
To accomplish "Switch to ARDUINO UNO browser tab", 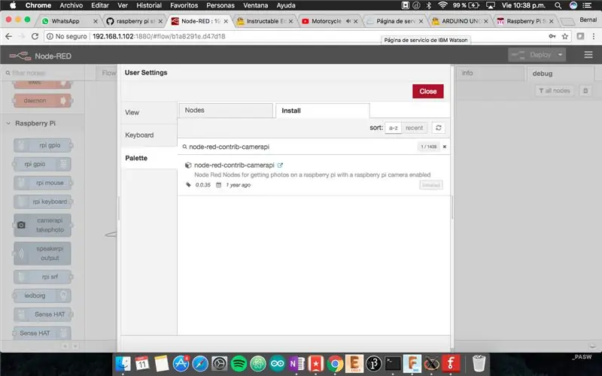I will (460, 21).
